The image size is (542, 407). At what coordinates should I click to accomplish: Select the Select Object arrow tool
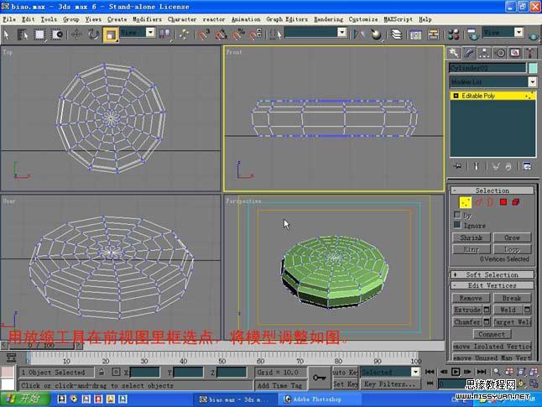click(6, 34)
